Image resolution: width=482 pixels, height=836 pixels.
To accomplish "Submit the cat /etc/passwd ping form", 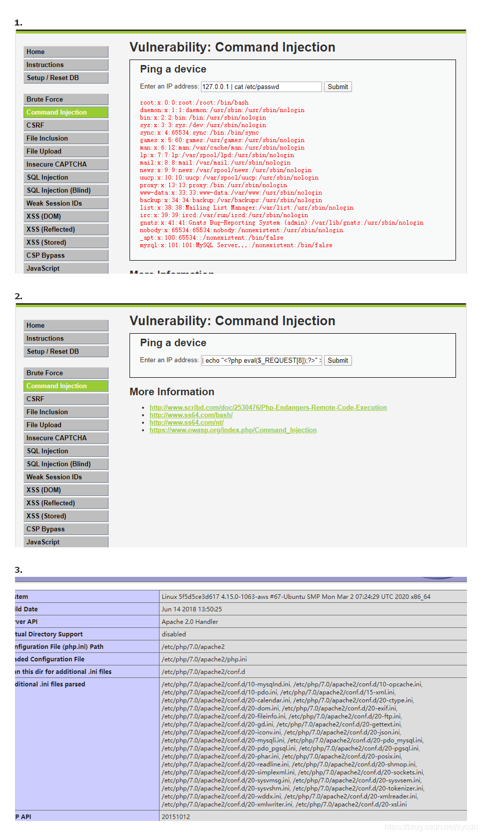I will [338, 87].
